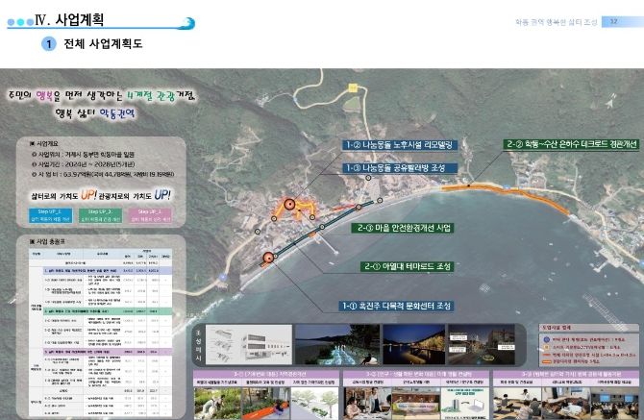Screen dimensions: 644x420
Task: Click the blue circled number 1 badge
Action: pyautogui.click(x=48, y=44)
